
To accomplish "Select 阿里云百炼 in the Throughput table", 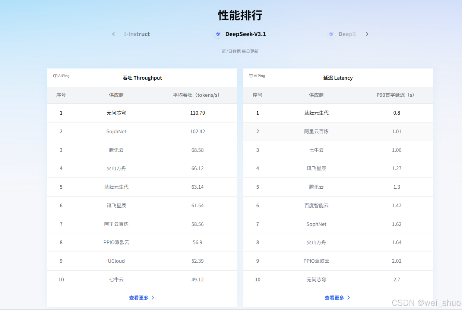I will pos(116,224).
